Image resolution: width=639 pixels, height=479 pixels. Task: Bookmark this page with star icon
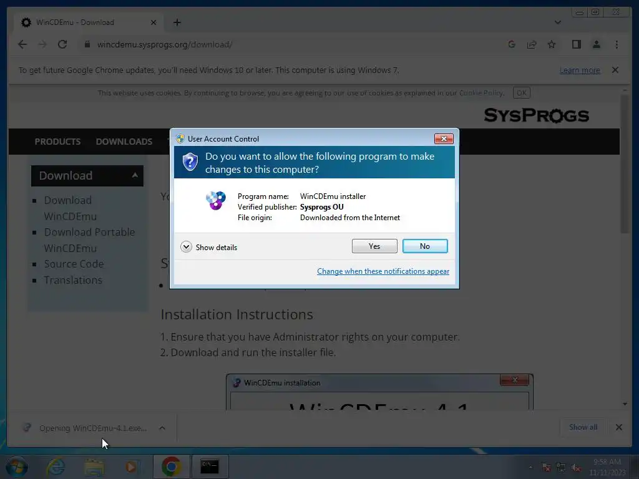[x=552, y=44]
